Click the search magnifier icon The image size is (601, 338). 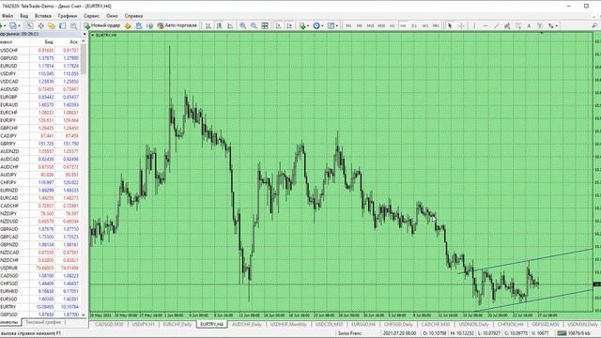click(x=594, y=25)
